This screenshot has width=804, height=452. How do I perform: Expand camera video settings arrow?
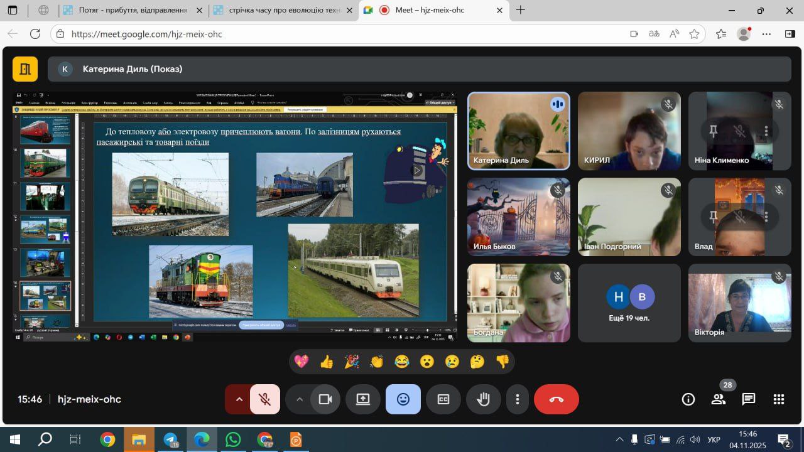point(299,399)
